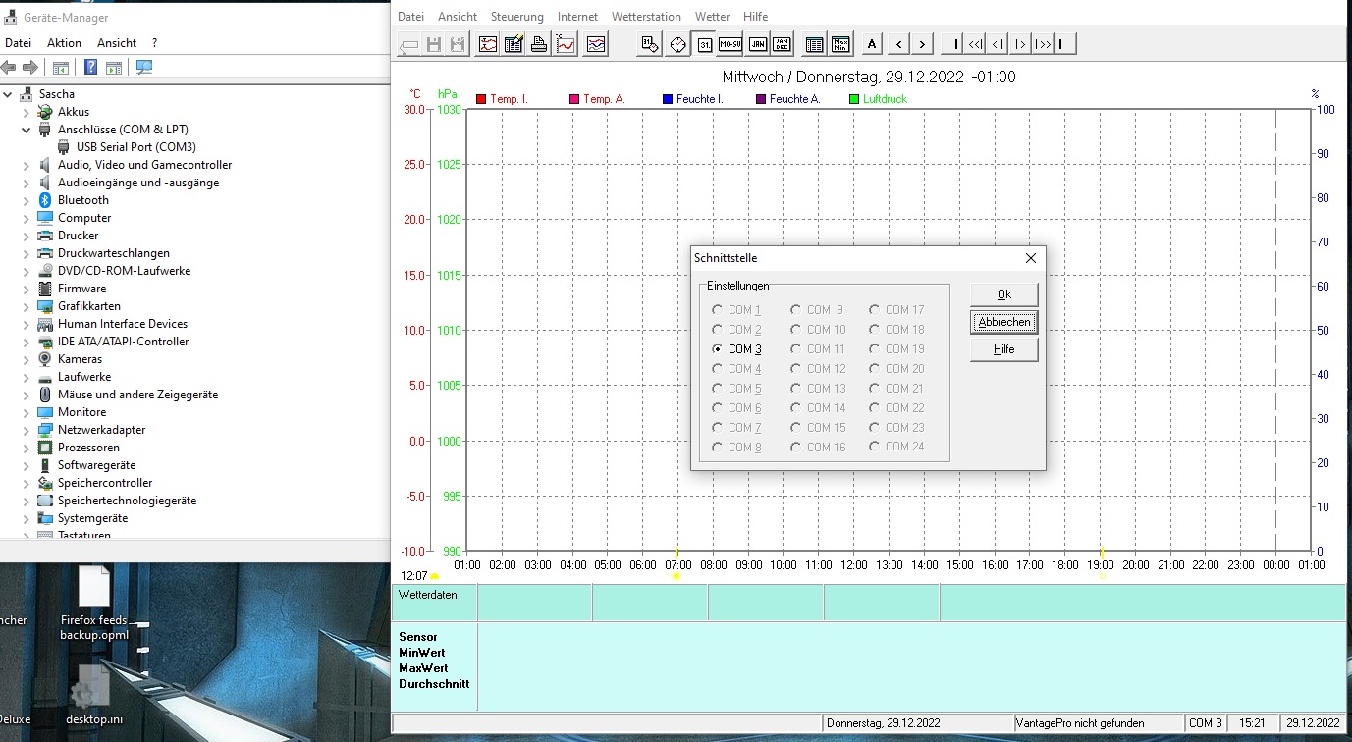Click the red Temp. I. legend swatch
Screen dimensions: 1352x742
pyautogui.click(x=481, y=99)
